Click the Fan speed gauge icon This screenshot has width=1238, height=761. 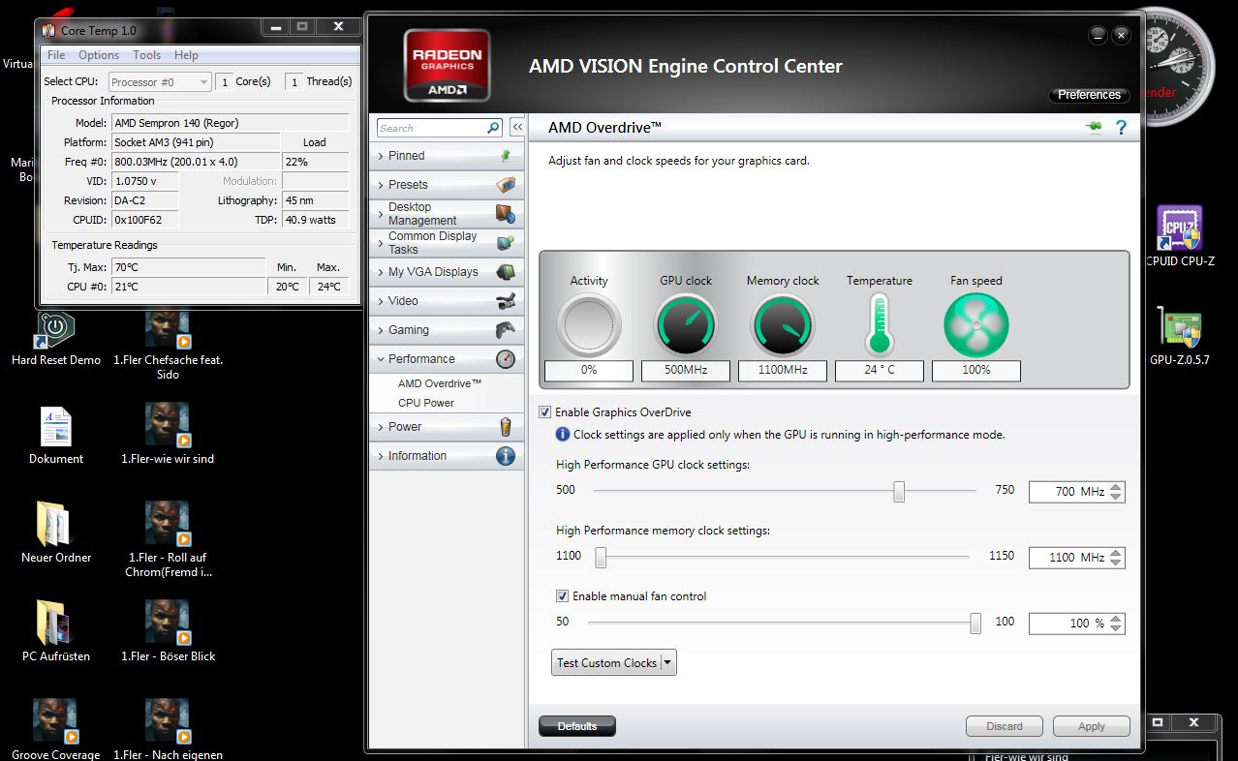tap(975, 325)
